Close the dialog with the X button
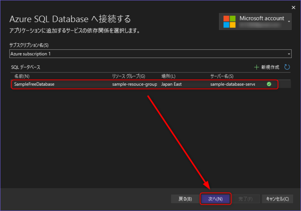 coord(294,7)
